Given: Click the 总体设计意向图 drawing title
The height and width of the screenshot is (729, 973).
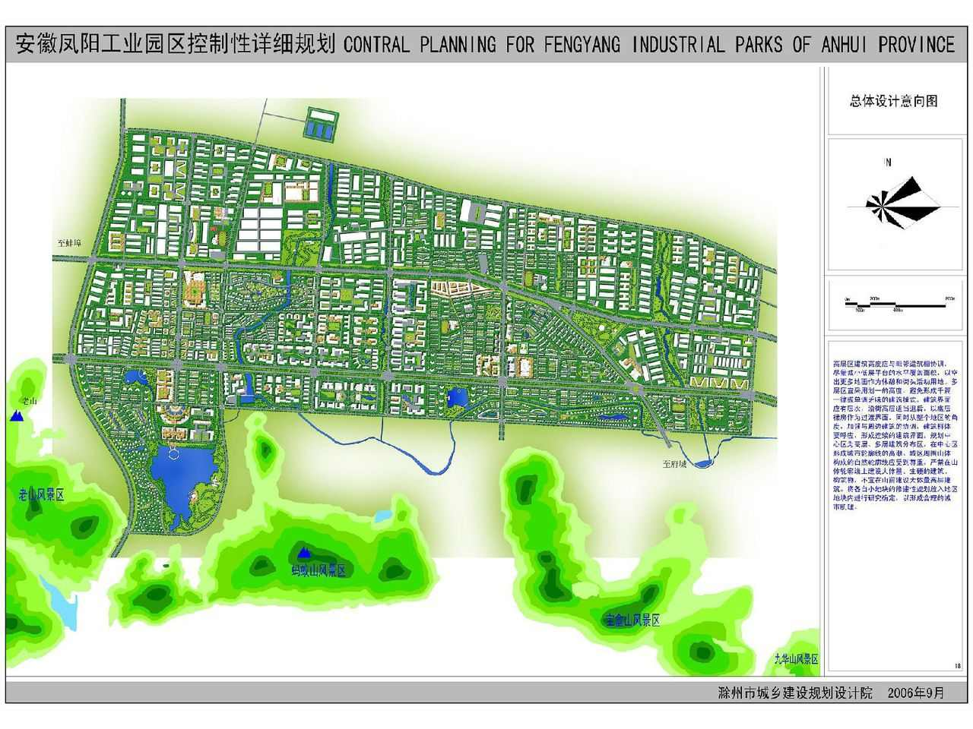Looking at the screenshot, I should pos(893,101).
